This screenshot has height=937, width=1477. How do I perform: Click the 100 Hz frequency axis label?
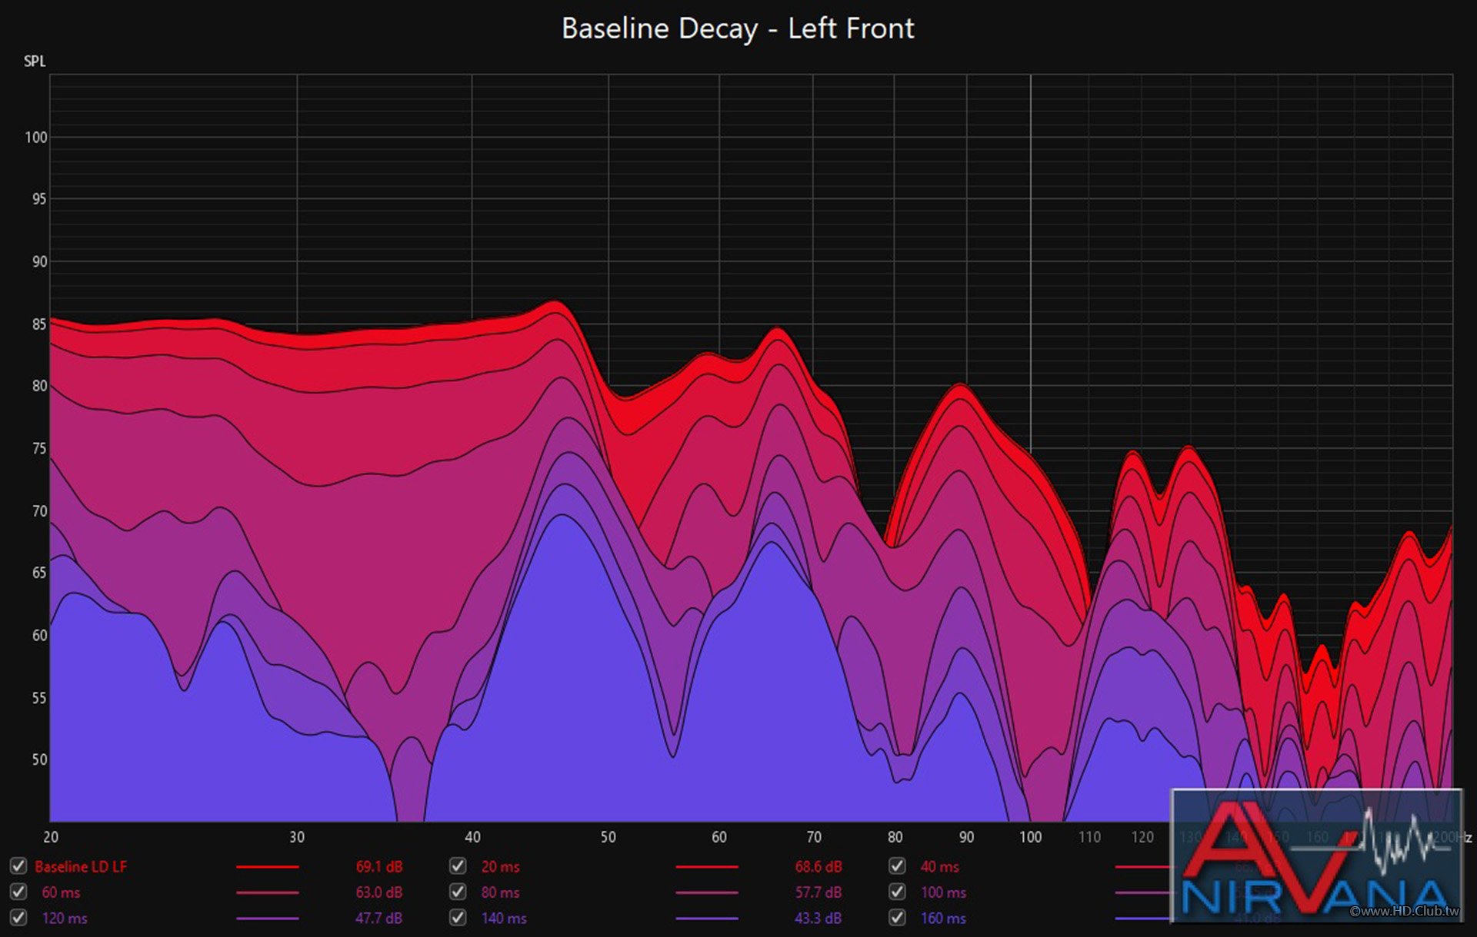(x=1030, y=837)
